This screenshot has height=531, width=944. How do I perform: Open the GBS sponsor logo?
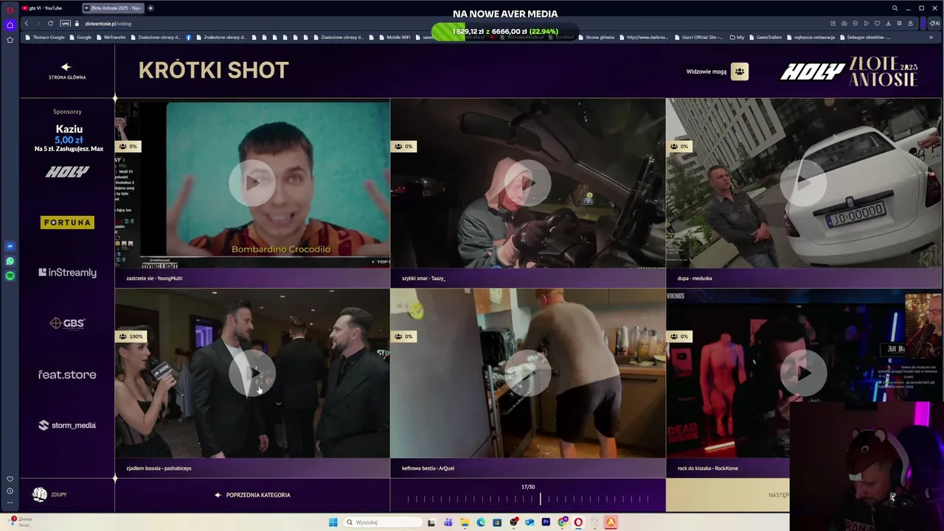coord(67,323)
